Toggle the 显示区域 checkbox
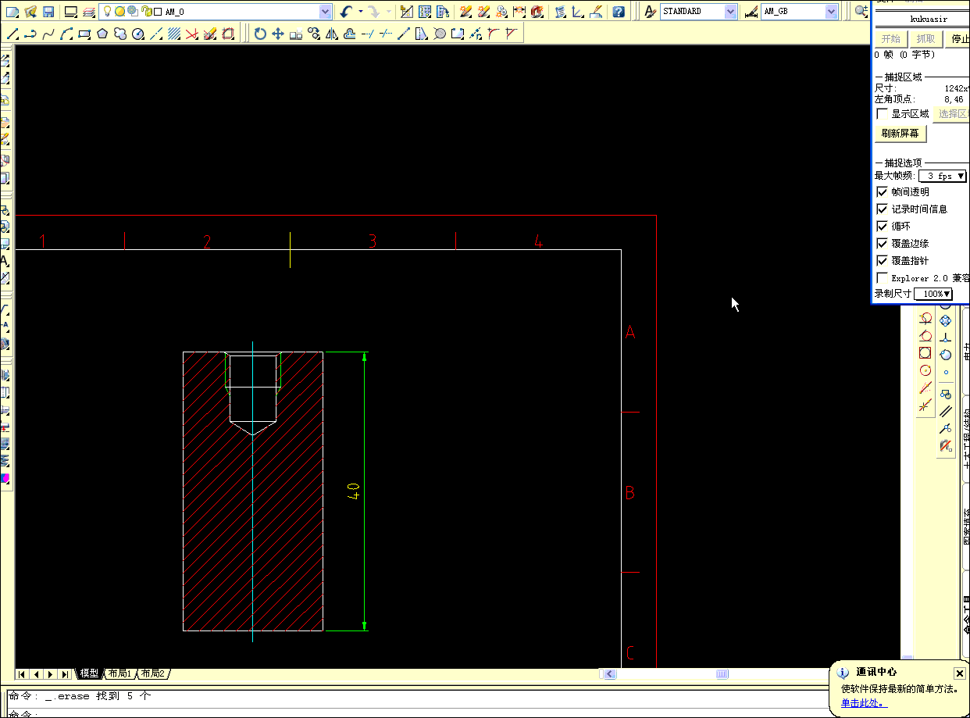Screen dimensions: 970x718 point(882,114)
